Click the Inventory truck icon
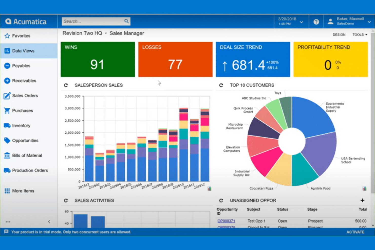Viewport: 375px width, 250px height. click(x=7, y=125)
